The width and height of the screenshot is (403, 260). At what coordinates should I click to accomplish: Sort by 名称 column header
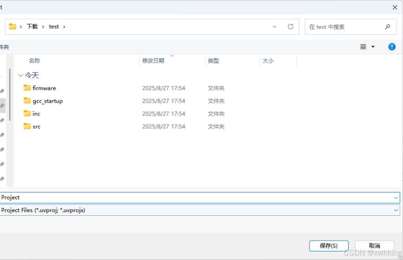[x=34, y=61]
